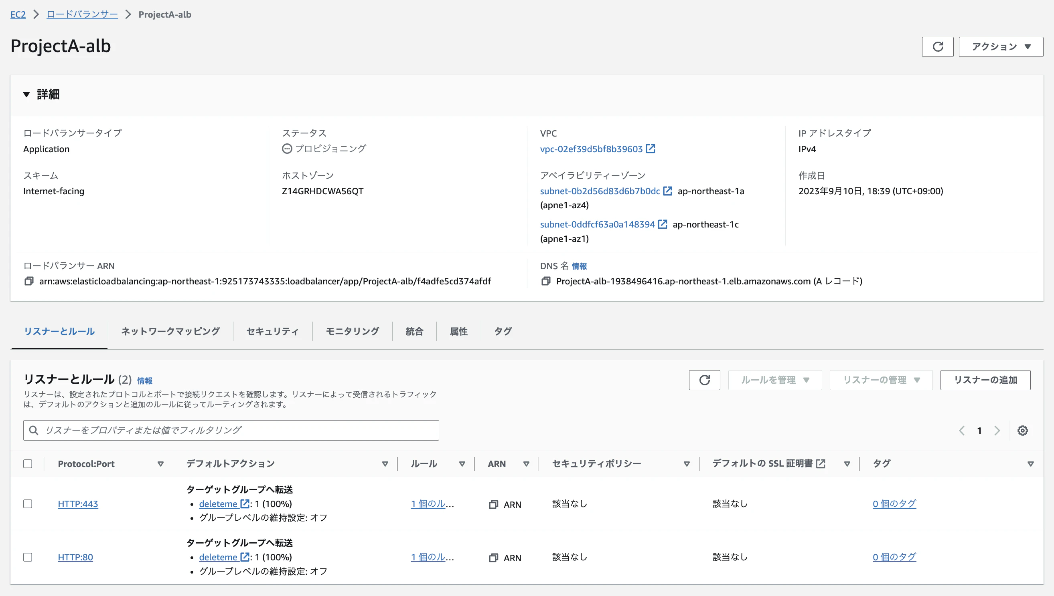
Task: Open the ロードバランサー breadcrumb link
Action: point(82,14)
